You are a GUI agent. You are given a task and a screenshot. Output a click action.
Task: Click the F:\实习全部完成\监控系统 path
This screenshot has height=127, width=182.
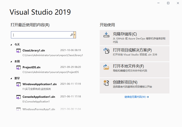tap(37, 89)
